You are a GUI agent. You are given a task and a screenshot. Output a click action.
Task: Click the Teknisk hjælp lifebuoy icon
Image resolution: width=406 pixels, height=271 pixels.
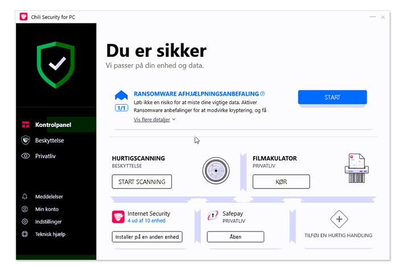[x=24, y=234]
